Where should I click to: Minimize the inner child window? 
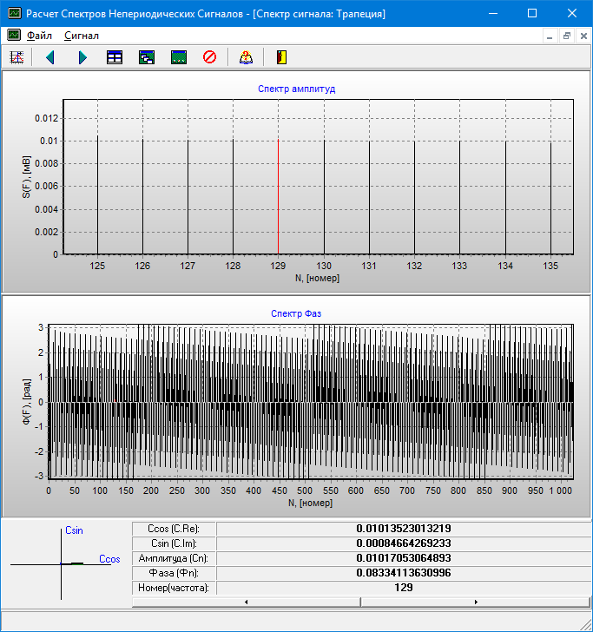point(550,36)
